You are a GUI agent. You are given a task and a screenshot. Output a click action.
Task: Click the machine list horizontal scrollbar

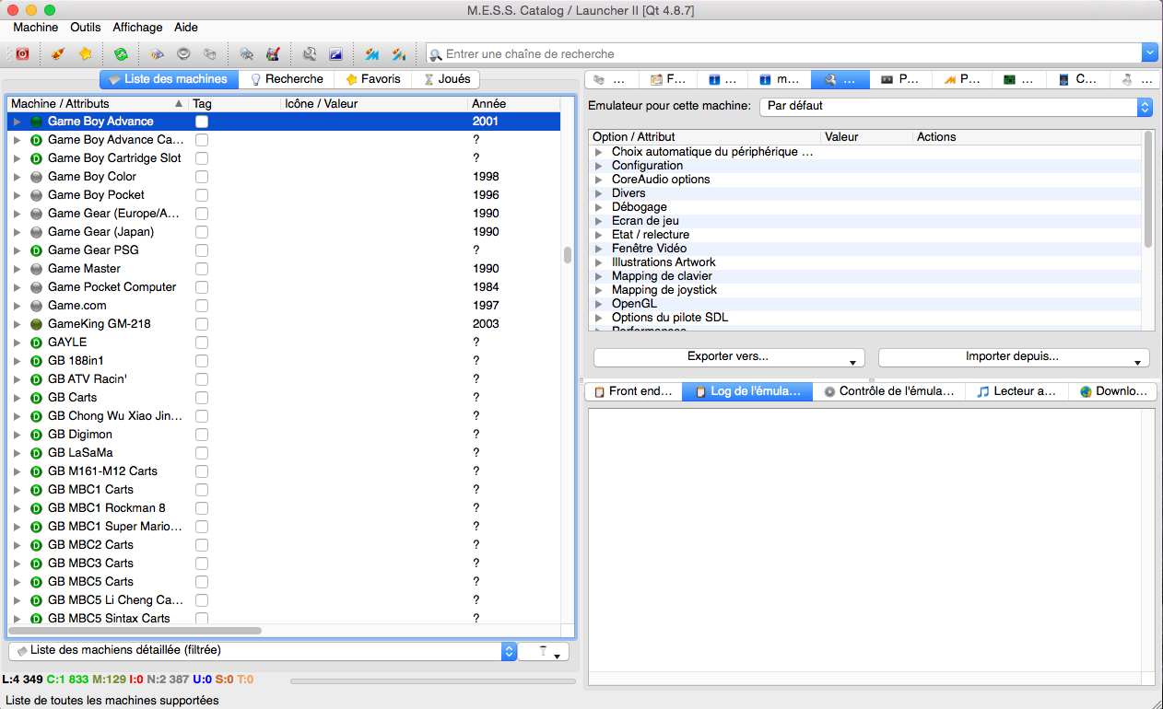click(135, 631)
